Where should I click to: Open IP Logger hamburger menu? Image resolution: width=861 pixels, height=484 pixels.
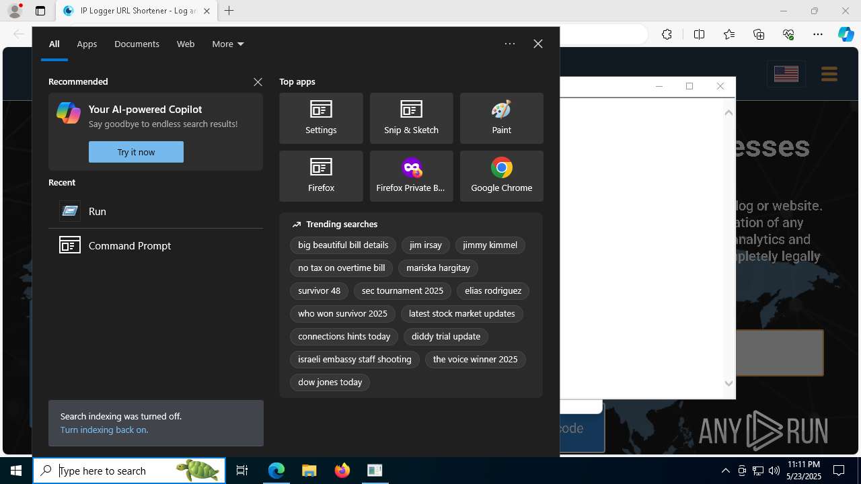[x=829, y=74]
